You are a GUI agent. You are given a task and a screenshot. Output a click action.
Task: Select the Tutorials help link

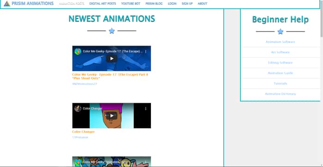[281, 83]
